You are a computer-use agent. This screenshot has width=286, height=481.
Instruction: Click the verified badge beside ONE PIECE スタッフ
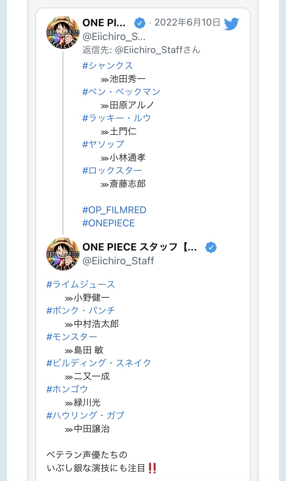[x=211, y=247]
